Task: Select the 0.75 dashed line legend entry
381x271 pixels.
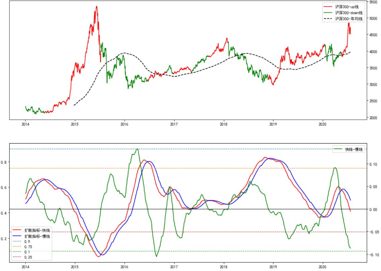Action: click(x=28, y=247)
